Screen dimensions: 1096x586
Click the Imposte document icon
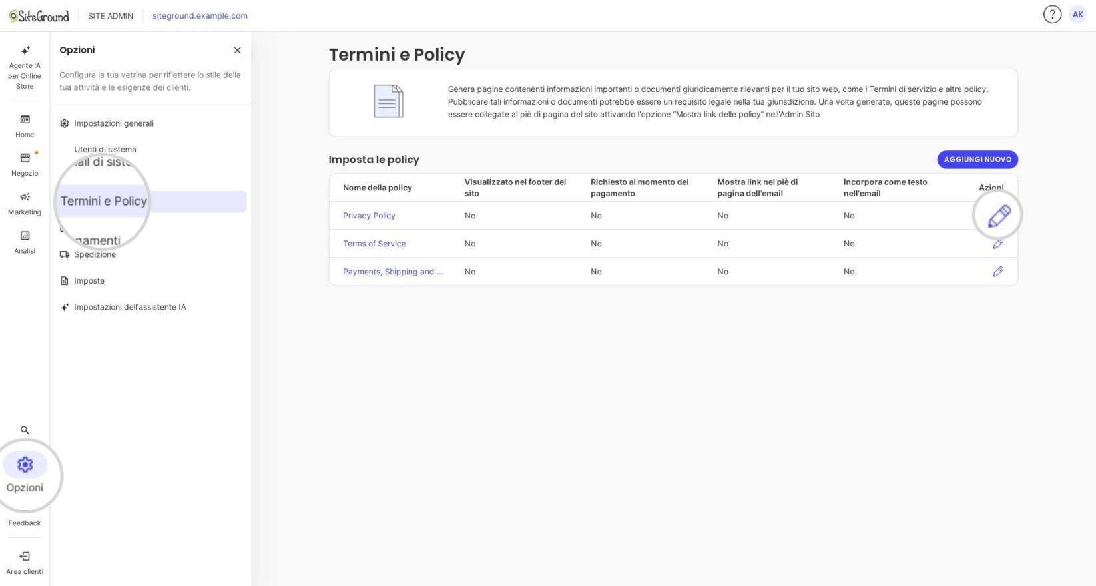[65, 281]
